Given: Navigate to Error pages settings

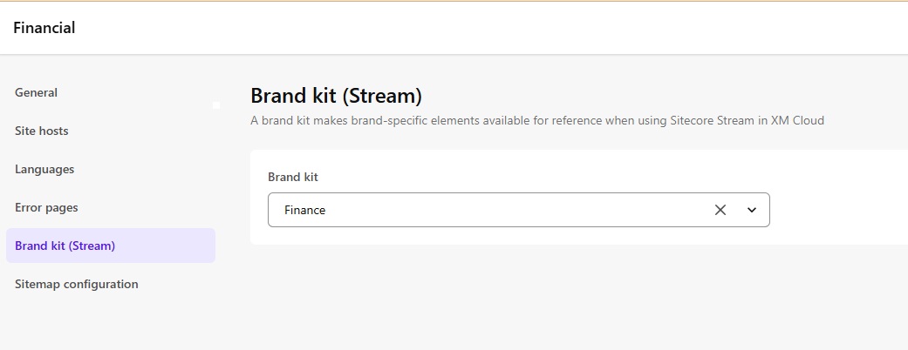Looking at the screenshot, I should point(46,207).
